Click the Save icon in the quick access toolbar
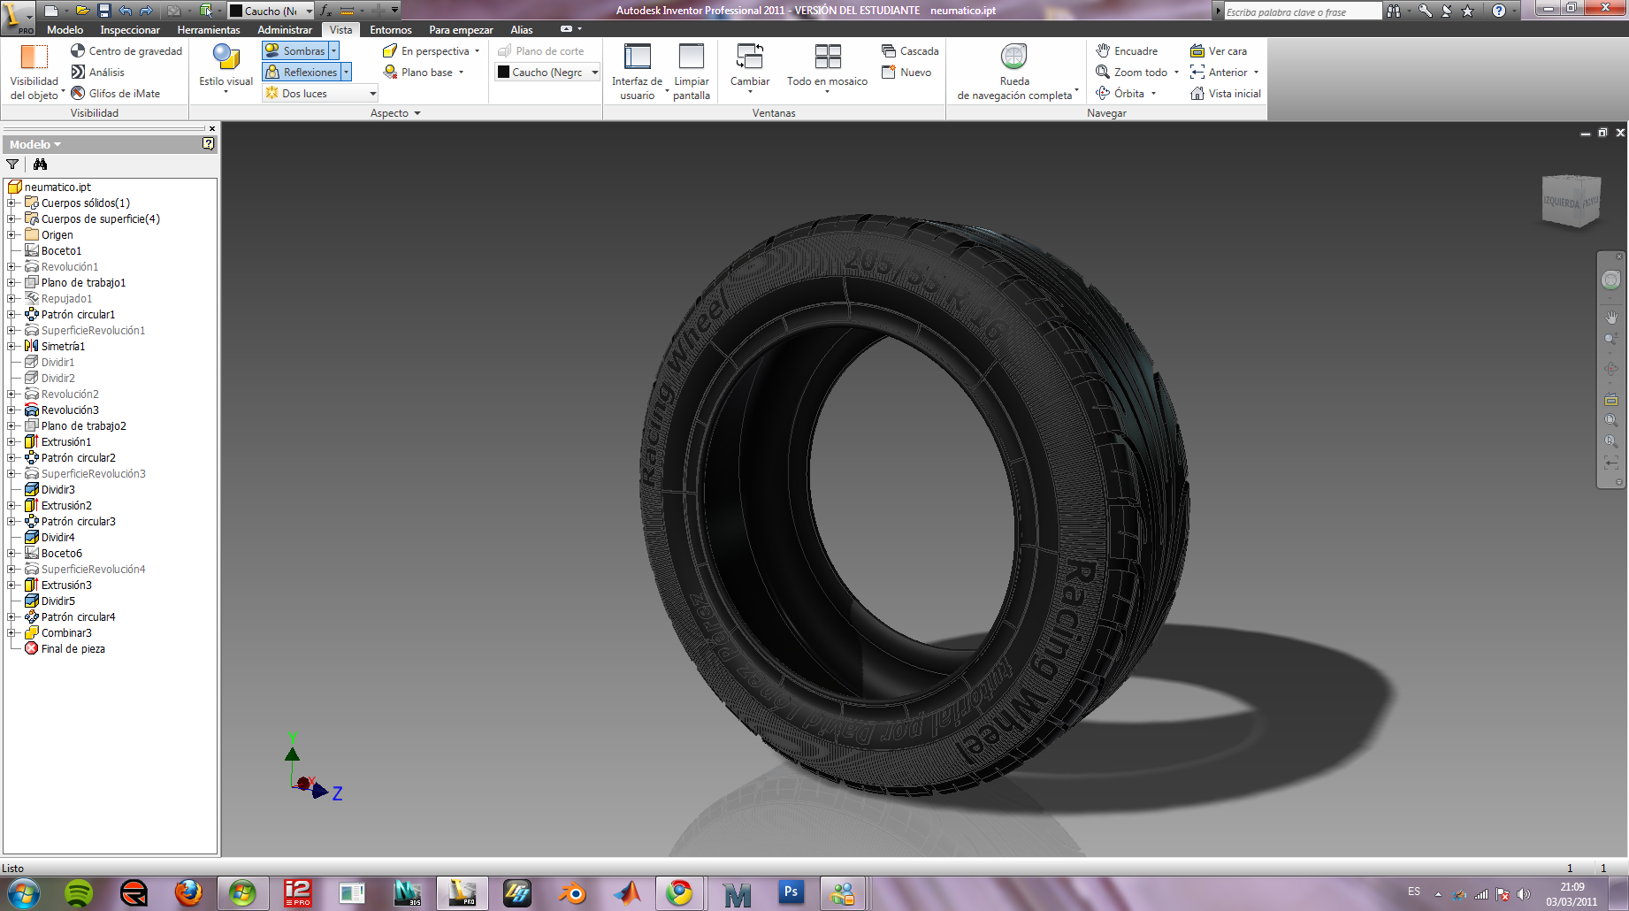The width and height of the screenshot is (1629, 911). click(103, 11)
